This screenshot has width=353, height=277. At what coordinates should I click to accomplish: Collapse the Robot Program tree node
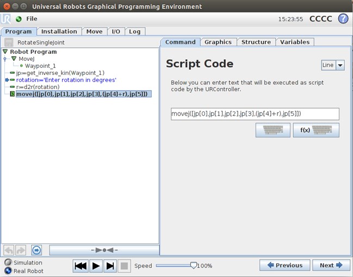(x=5, y=52)
